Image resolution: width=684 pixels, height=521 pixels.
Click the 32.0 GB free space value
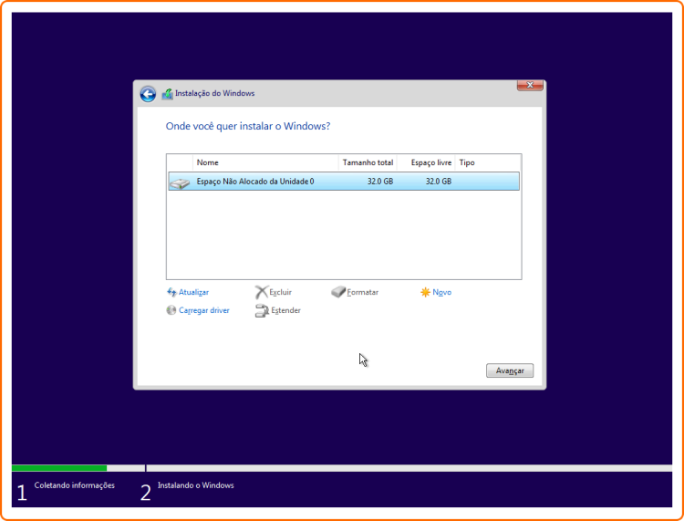coord(439,181)
